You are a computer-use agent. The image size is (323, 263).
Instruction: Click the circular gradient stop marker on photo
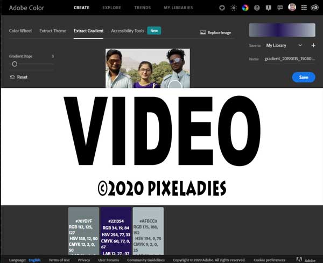click(175, 85)
